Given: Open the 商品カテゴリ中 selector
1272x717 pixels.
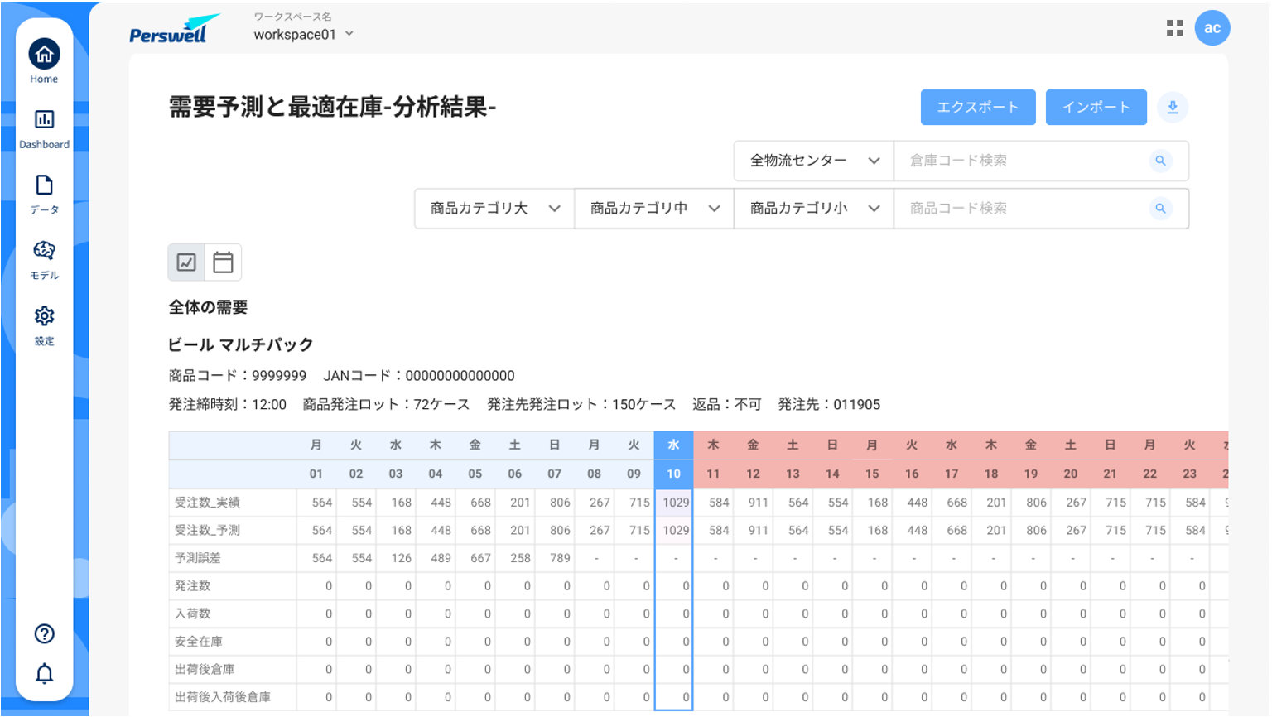Looking at the screenshot, I should [x=653, y=208].
